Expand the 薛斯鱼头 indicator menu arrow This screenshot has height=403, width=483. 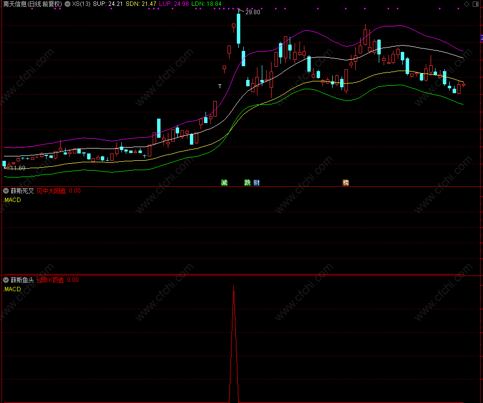pos(6,280)
